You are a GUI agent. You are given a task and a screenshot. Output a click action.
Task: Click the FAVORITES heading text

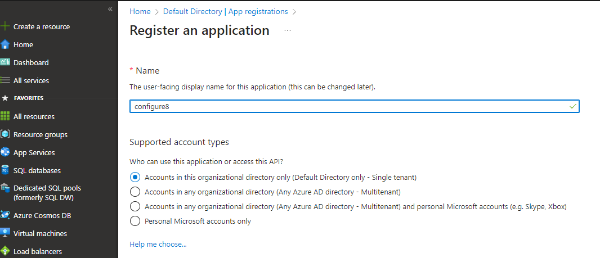pos(29,98)
